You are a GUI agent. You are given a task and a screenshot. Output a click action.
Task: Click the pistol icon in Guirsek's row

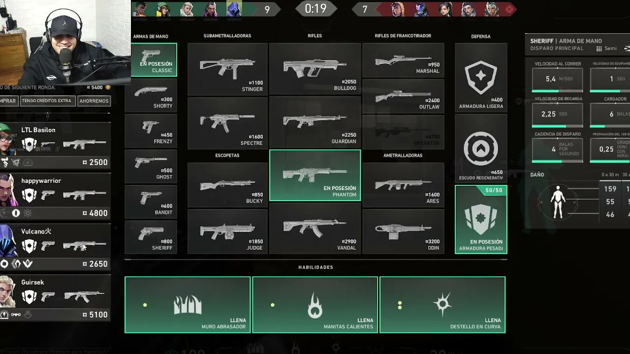pos(48,296)
